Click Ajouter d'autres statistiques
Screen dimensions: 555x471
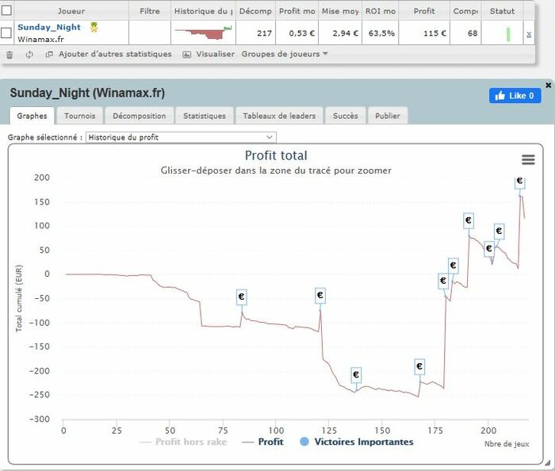point(114,55)
